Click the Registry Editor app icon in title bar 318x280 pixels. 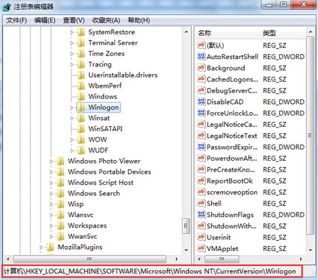coord(7,7)
